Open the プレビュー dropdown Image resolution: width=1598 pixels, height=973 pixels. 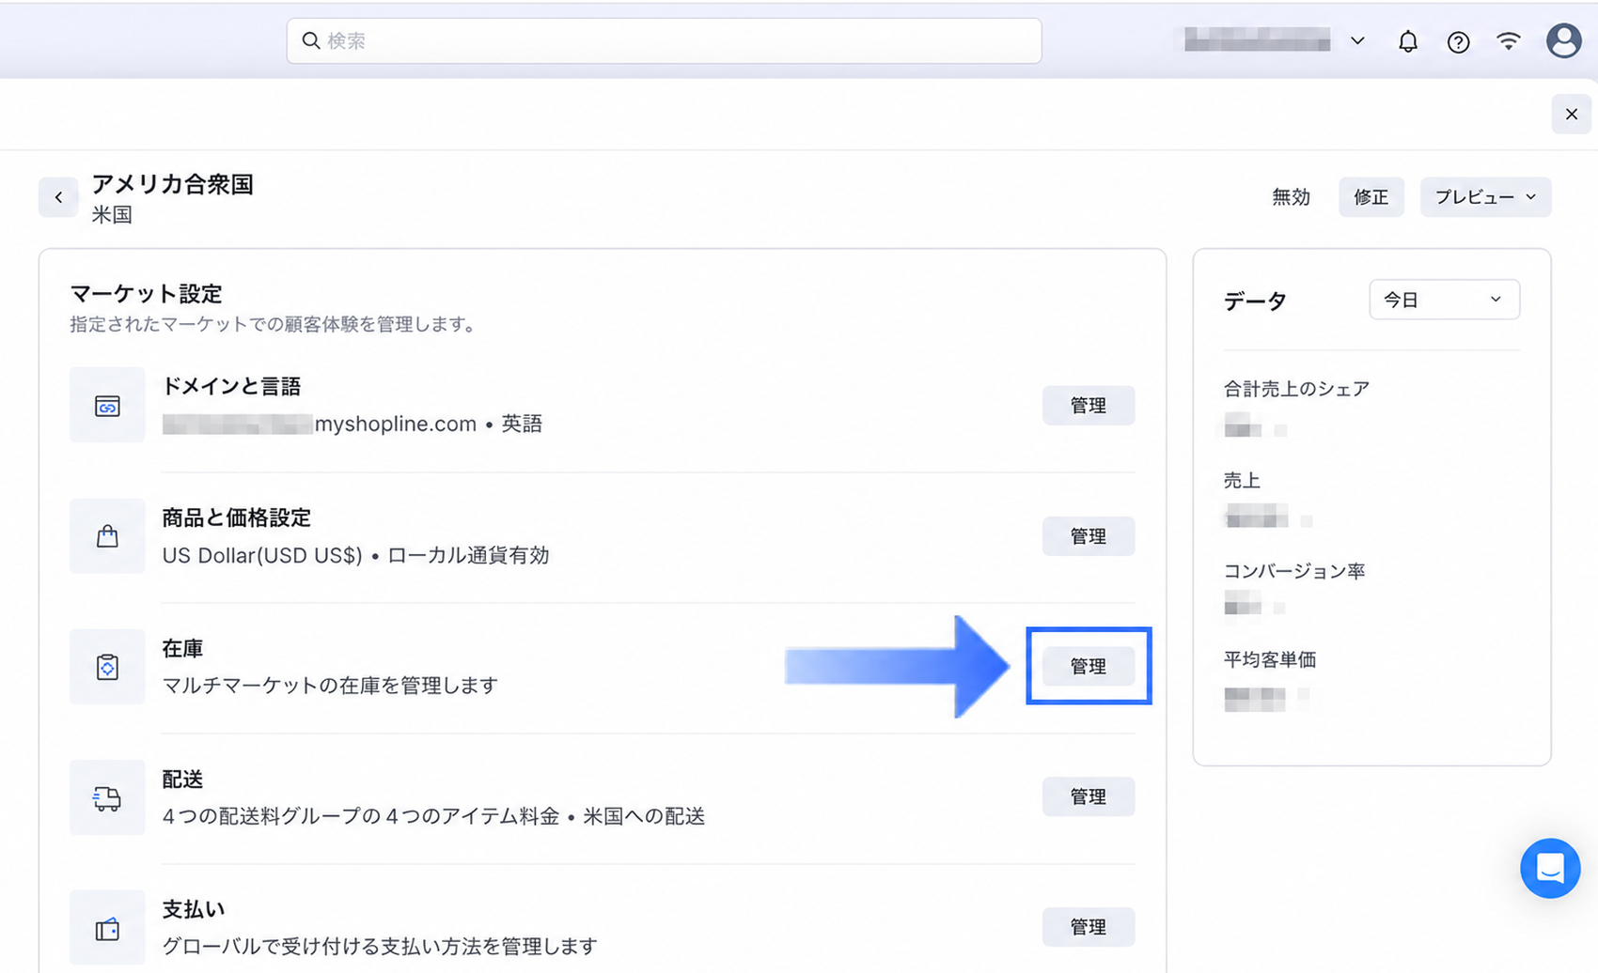pos(1485,197)
